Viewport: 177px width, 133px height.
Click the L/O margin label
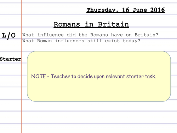pyautogui.click(x=8, y=36)
